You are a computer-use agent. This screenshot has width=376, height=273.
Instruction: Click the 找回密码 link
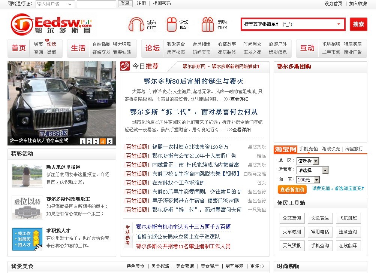(162, 3)
